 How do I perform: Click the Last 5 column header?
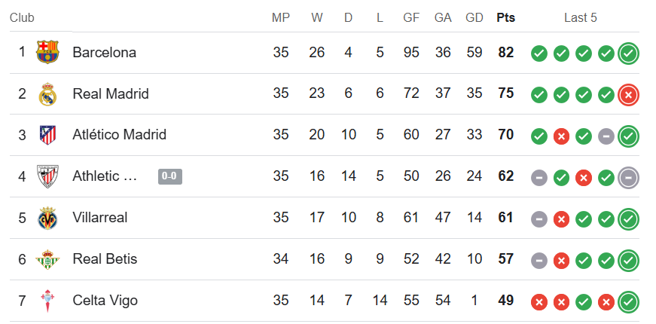point(580,17)
